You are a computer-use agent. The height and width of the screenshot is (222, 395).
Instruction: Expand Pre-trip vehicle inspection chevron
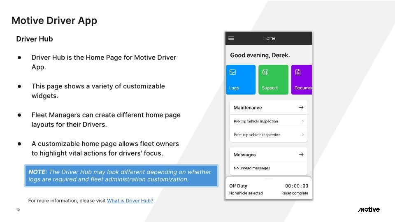(302, 121)
